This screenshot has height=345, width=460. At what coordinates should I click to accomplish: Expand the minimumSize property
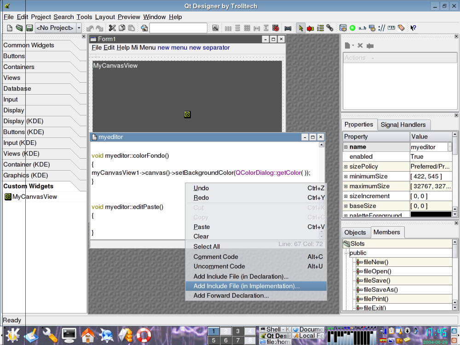point(345,177)
